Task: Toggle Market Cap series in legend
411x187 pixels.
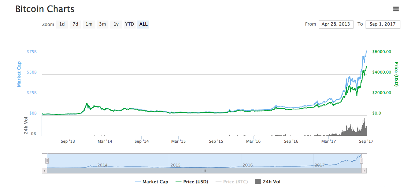Action: tap(152, 182)
